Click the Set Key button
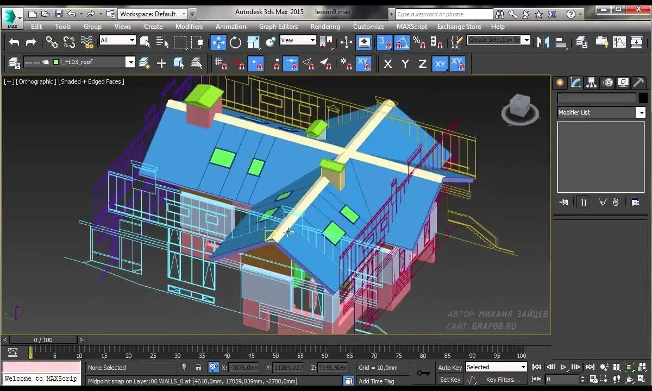 point(450,380)
